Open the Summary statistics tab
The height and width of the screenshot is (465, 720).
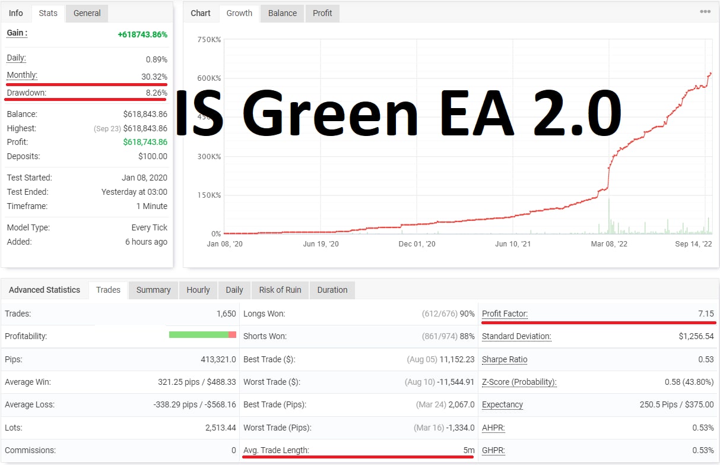(153, 290)
